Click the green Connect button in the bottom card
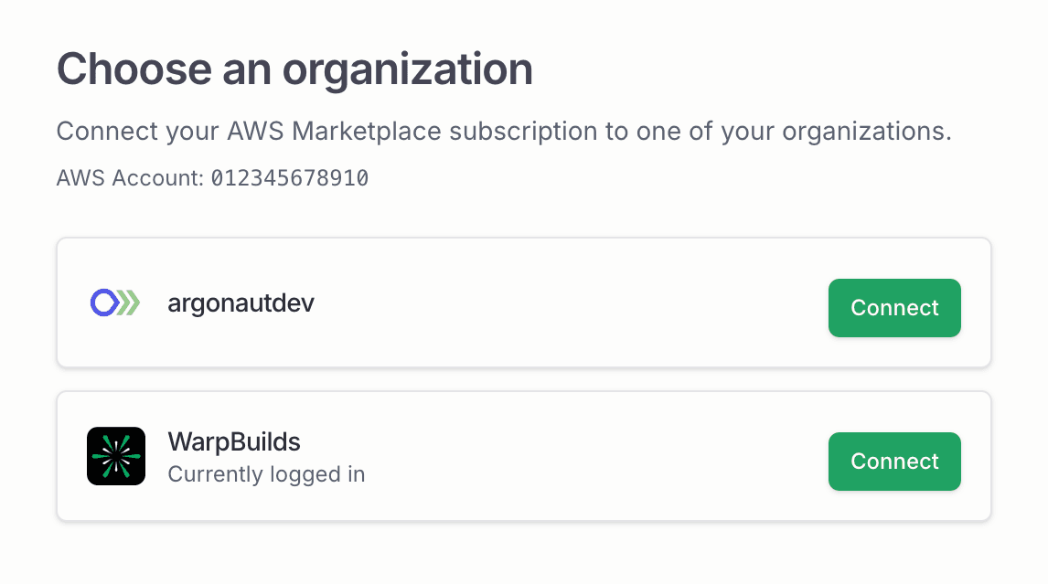Screen dimensions: 1048x584 (894, 462)
